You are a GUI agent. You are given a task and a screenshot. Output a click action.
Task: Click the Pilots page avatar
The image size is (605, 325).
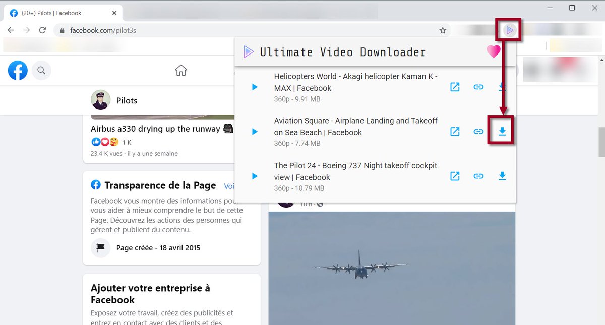[100, 100]
